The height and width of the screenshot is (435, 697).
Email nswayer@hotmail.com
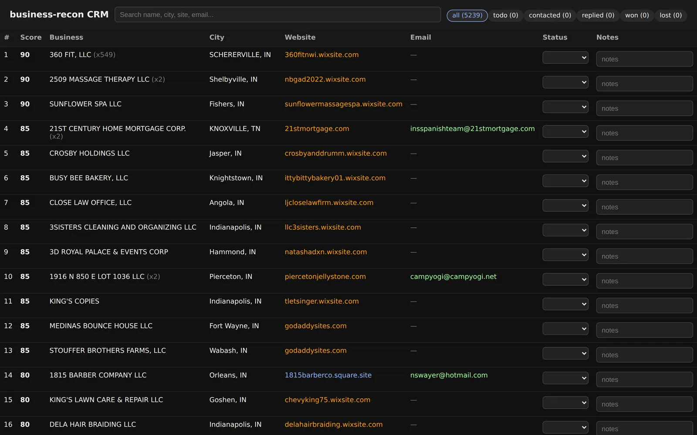click(x=449, y=375)
